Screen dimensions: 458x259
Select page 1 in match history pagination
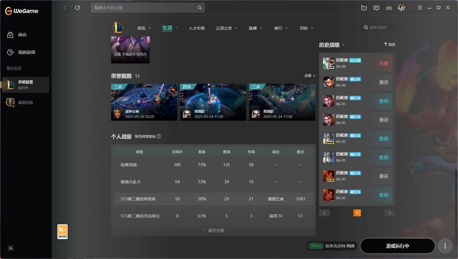pyautogui.click(x=357, y=213)
